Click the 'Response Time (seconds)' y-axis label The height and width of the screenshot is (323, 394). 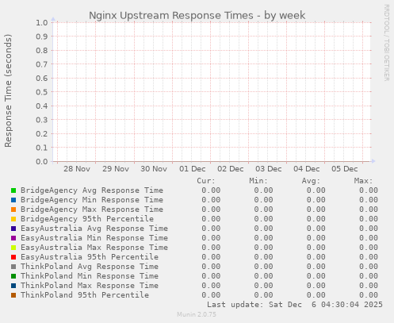click(8, 90)
